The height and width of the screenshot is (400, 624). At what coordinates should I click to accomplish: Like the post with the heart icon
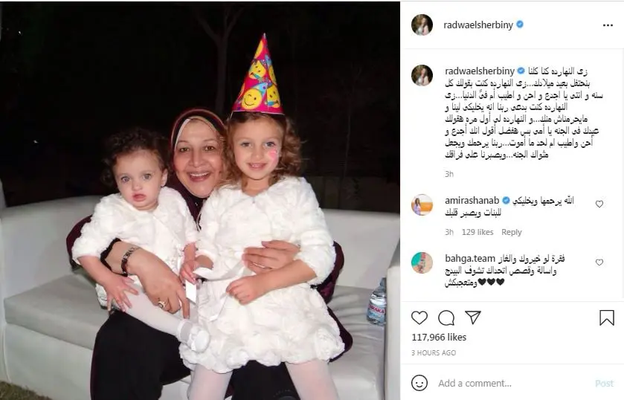[419, 317]
